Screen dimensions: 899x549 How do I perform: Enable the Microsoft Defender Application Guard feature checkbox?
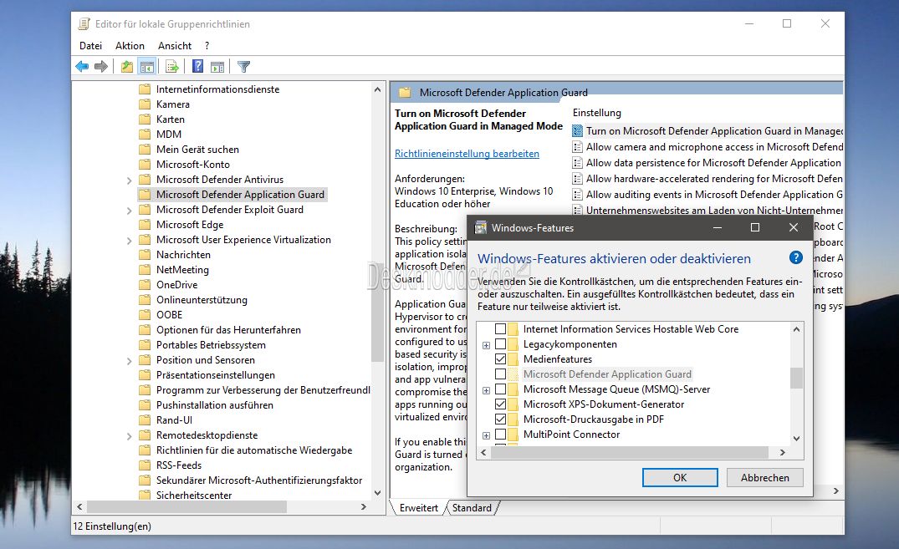click(501, 374)
